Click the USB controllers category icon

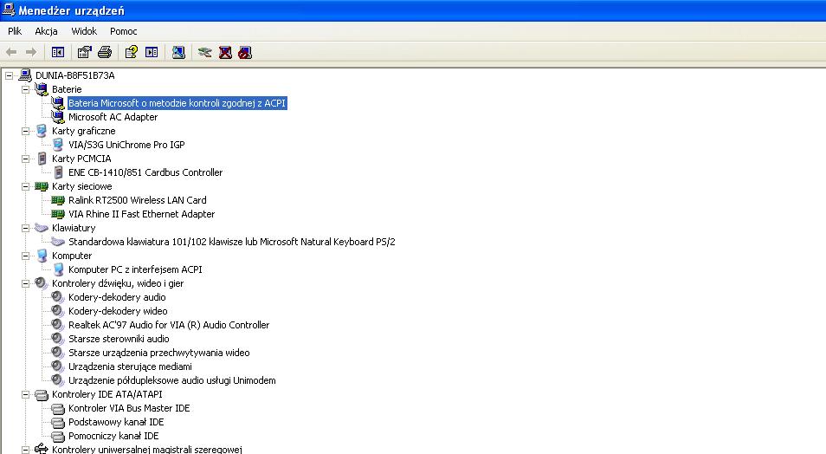coord(41,449)
